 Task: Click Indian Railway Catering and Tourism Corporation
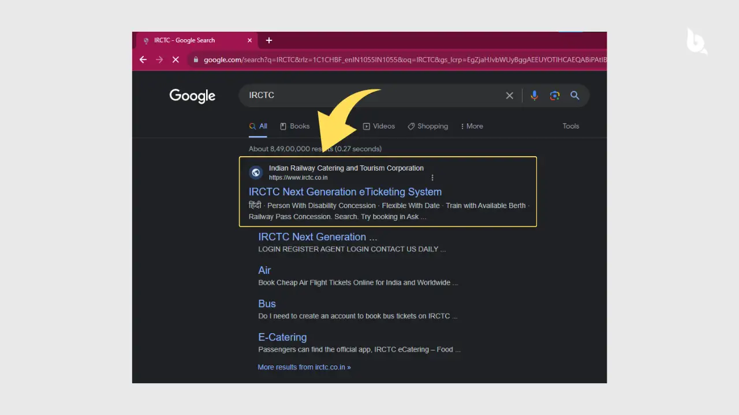[x=346, y=168]
